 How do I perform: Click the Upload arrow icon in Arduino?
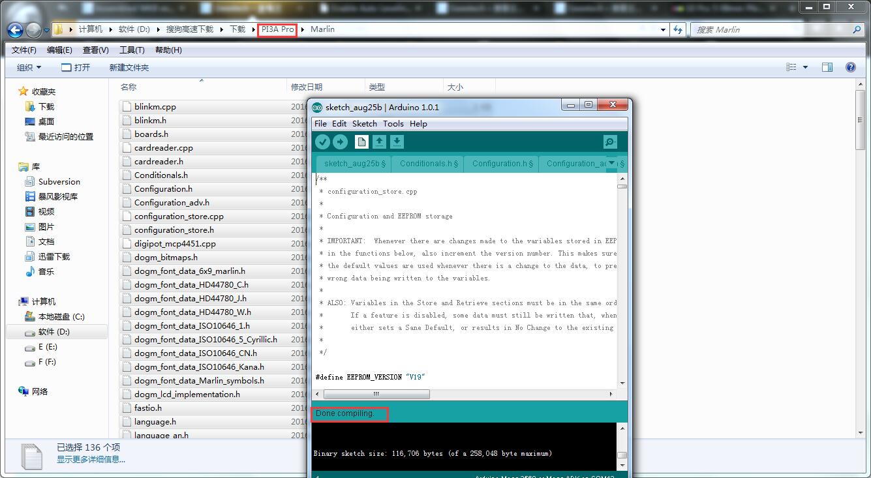[x=340, y=142]
